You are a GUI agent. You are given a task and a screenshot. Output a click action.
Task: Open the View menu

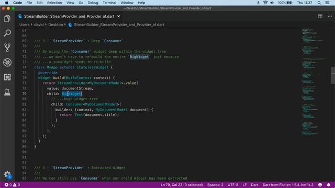(70, 3)
